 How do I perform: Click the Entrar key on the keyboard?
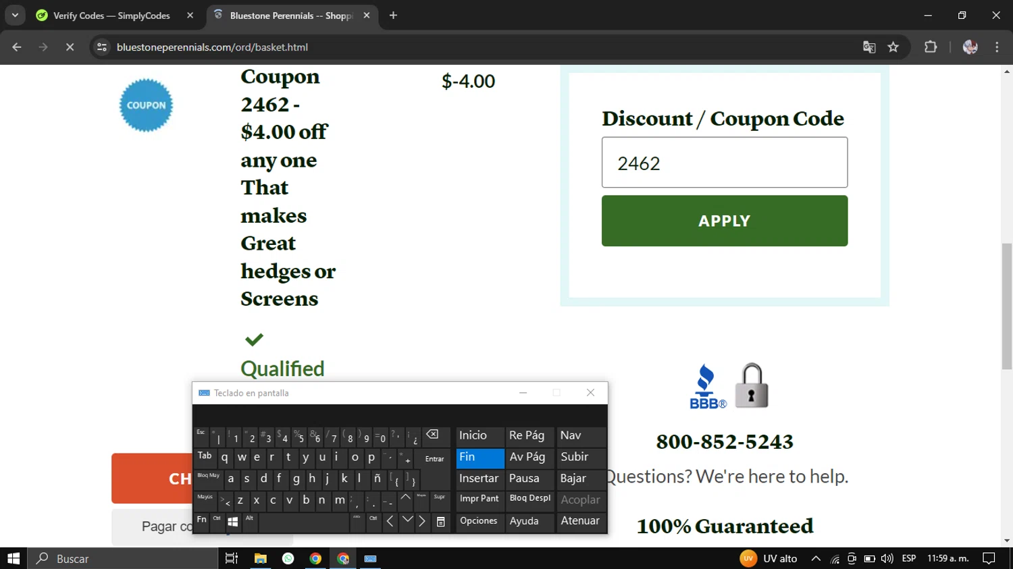pos(434,459)
